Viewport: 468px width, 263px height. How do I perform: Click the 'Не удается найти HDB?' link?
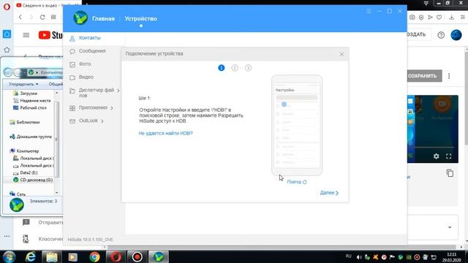click(166, 133)
